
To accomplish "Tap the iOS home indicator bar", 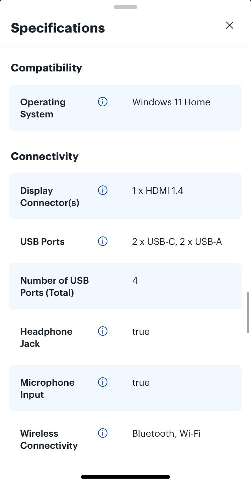I will (125, 477).
